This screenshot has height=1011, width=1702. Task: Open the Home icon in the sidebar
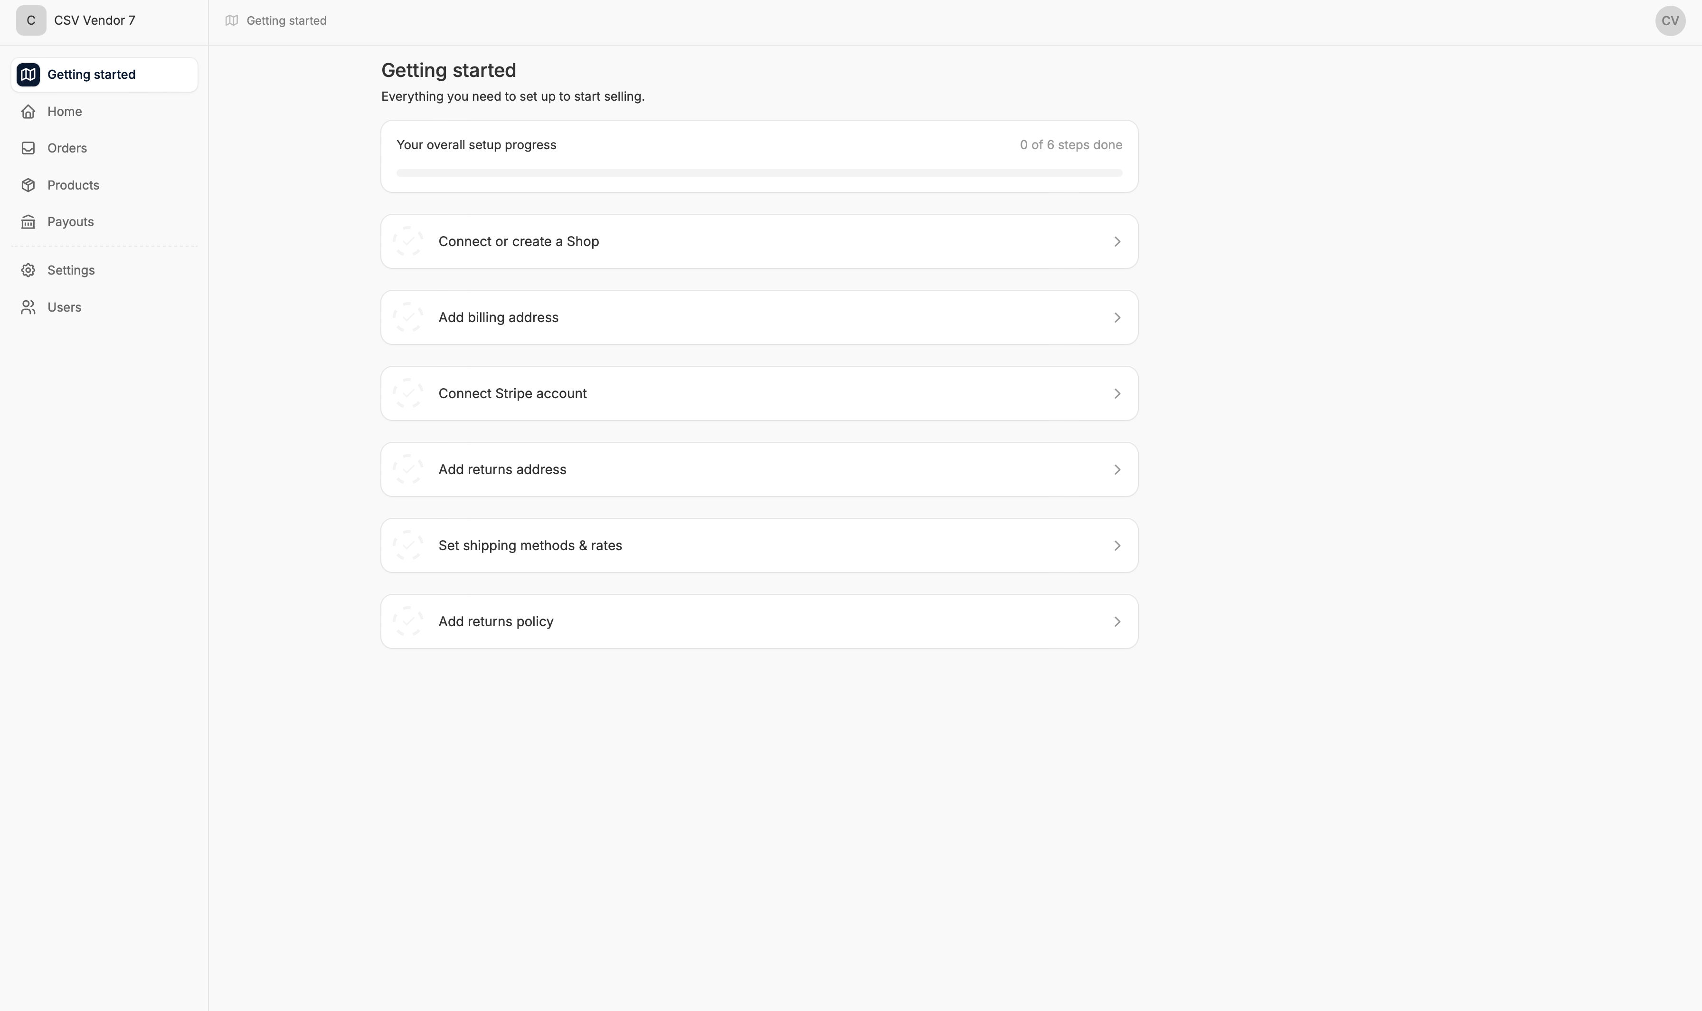coord(28,111)
